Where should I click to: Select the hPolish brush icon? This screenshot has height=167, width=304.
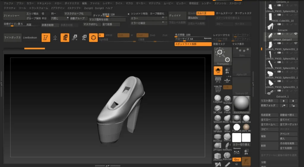click(218, 127)
